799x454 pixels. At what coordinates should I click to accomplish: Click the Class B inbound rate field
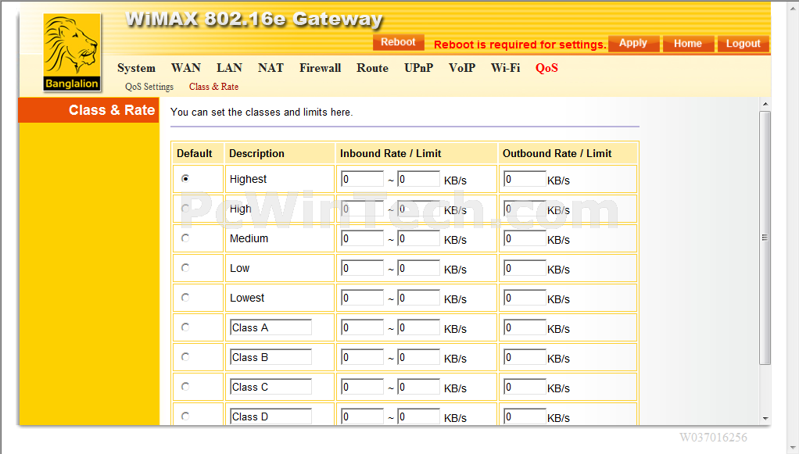(x=362, y=357)
